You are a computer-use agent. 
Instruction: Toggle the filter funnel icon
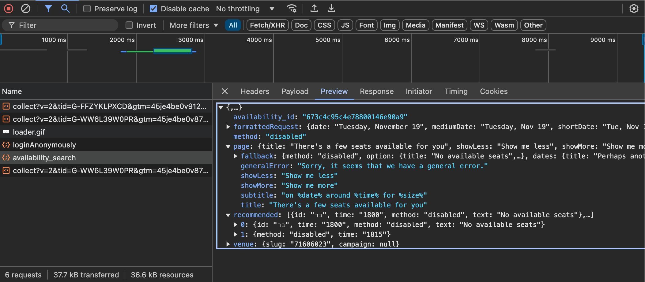click(48, 9)
